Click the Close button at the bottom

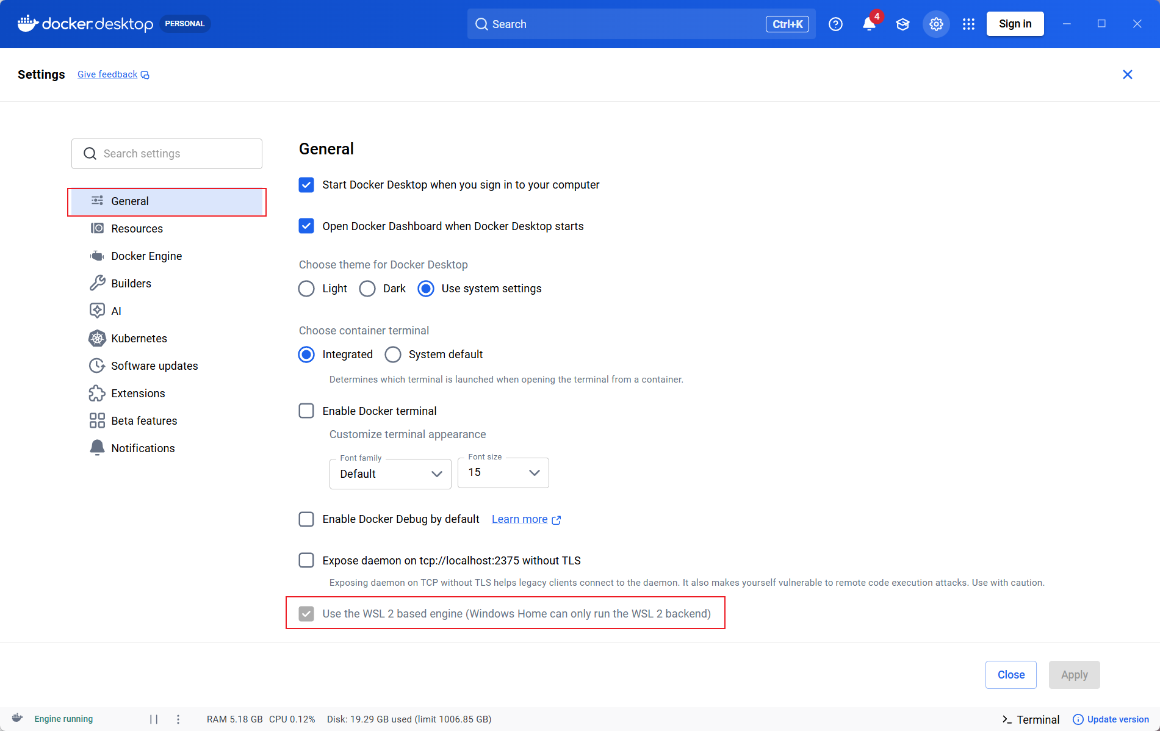[x=1011, y=675]
